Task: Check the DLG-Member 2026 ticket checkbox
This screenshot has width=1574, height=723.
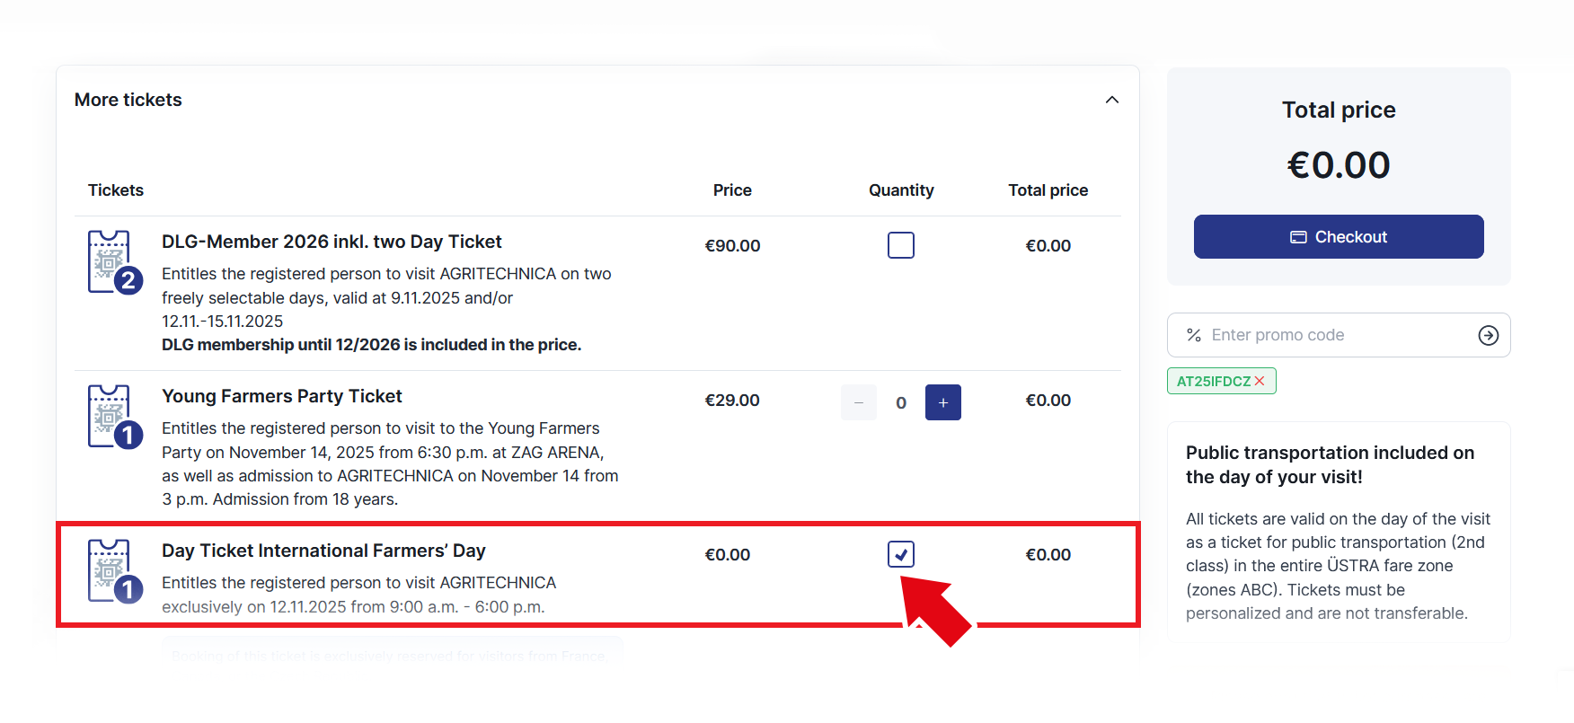Action: pos(900,245)
